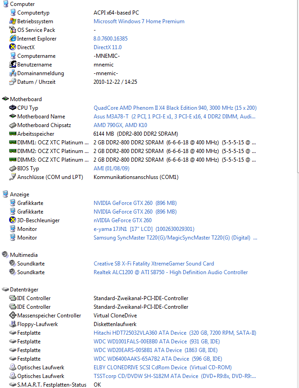Screen dimensions: 299x388
Task: Select the 6144 MB (DDR2-800 DDR2 SDRAM) value
Action: 136,134
